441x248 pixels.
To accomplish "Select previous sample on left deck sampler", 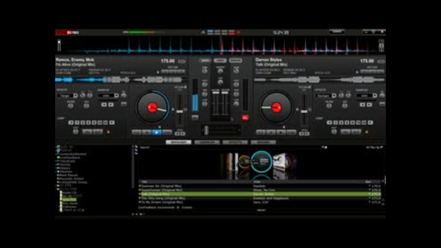I will [104, 105].
